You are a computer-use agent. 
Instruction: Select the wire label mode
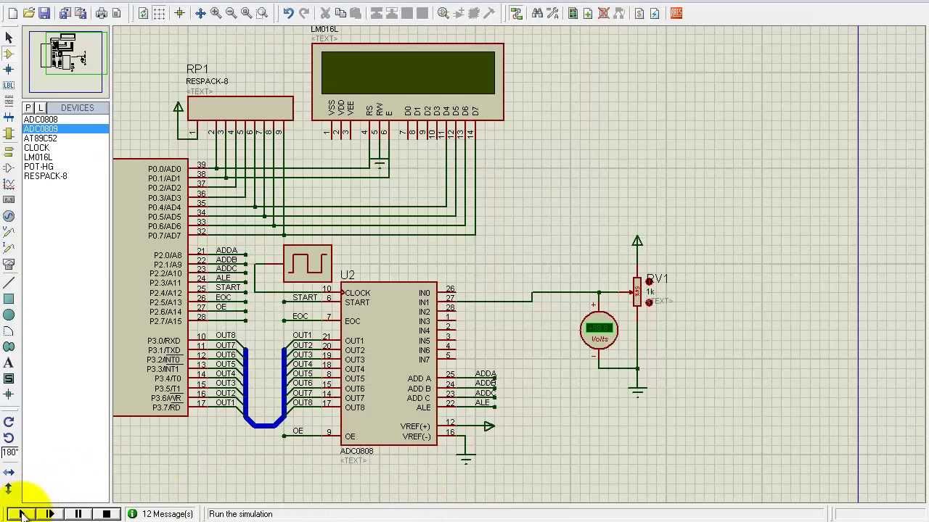point(9,86)
